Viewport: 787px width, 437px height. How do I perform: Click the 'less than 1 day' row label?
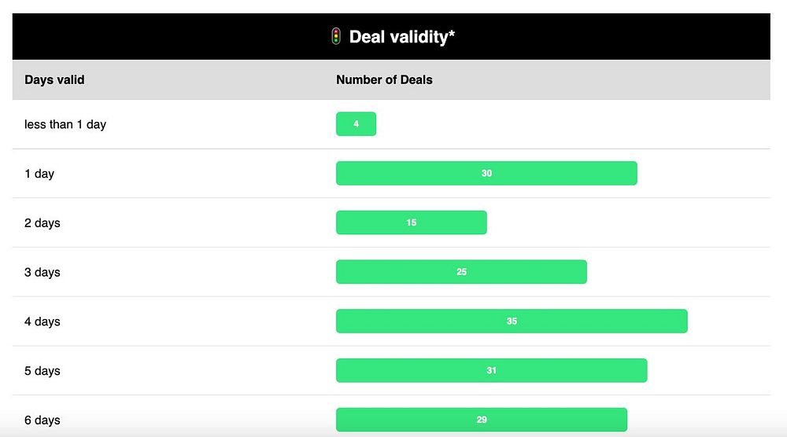tap(65, 124)
